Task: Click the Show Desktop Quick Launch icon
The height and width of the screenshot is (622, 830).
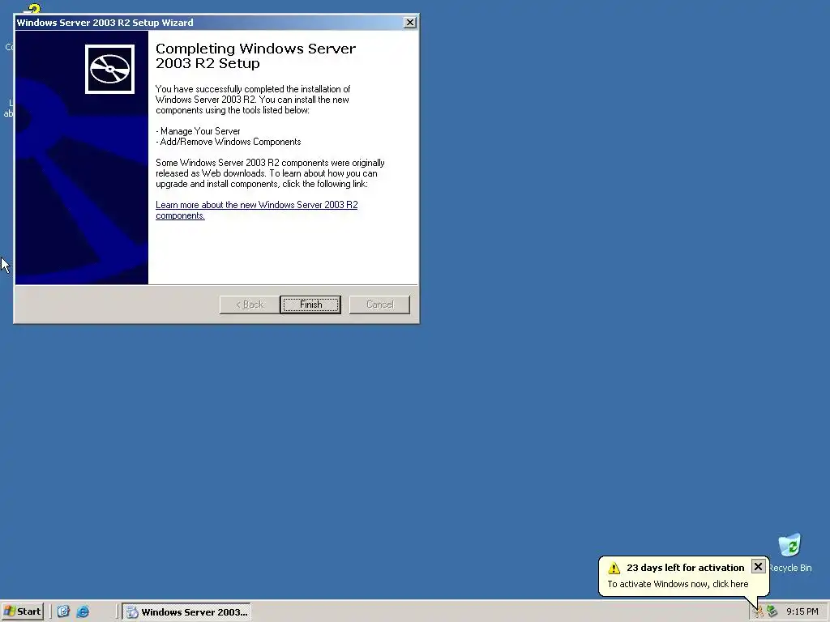Action: (x=63, y=611)
